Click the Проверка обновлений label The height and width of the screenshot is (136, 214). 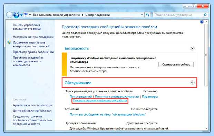click(80, 123)
